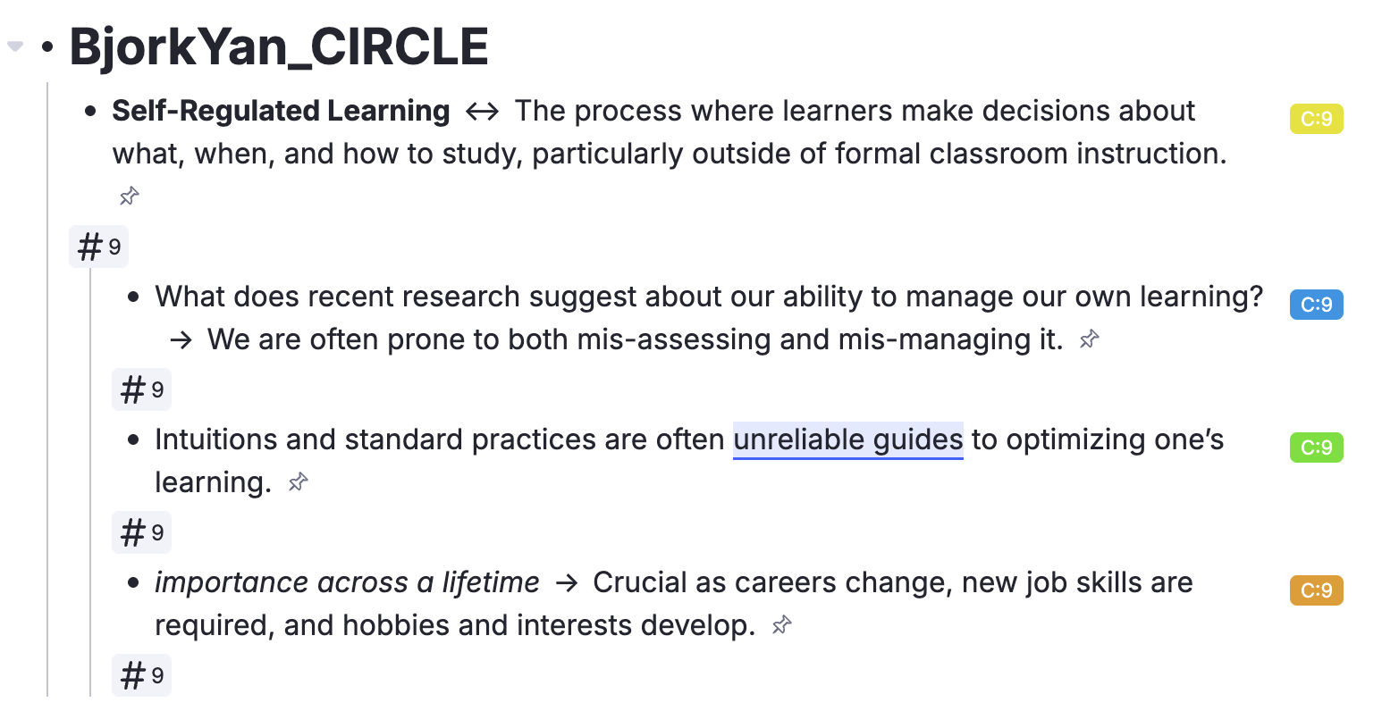Open the green C:9 badge
The width and height of the screenshot is (1382, 711).
click(1316, 448)
